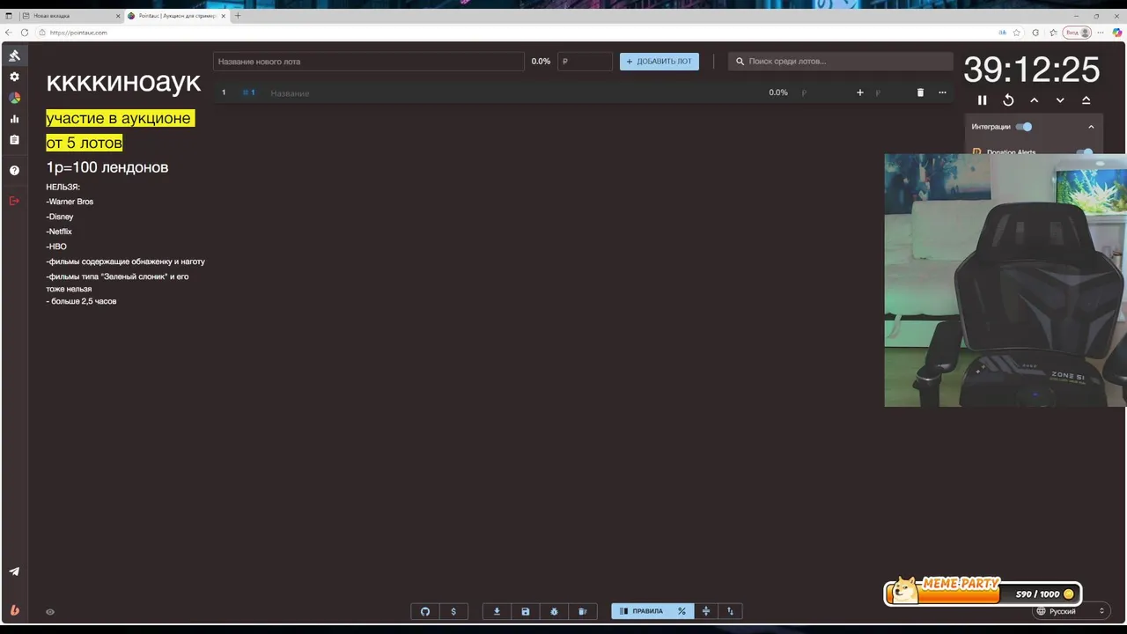This screenshot has height=634, width=1127.
Task: Delete lot 1 with trash icon
Action: (x=921, y=92)
